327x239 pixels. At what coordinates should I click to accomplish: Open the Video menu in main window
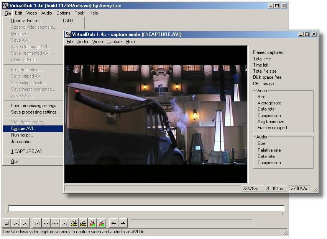(x=31, y=13)
